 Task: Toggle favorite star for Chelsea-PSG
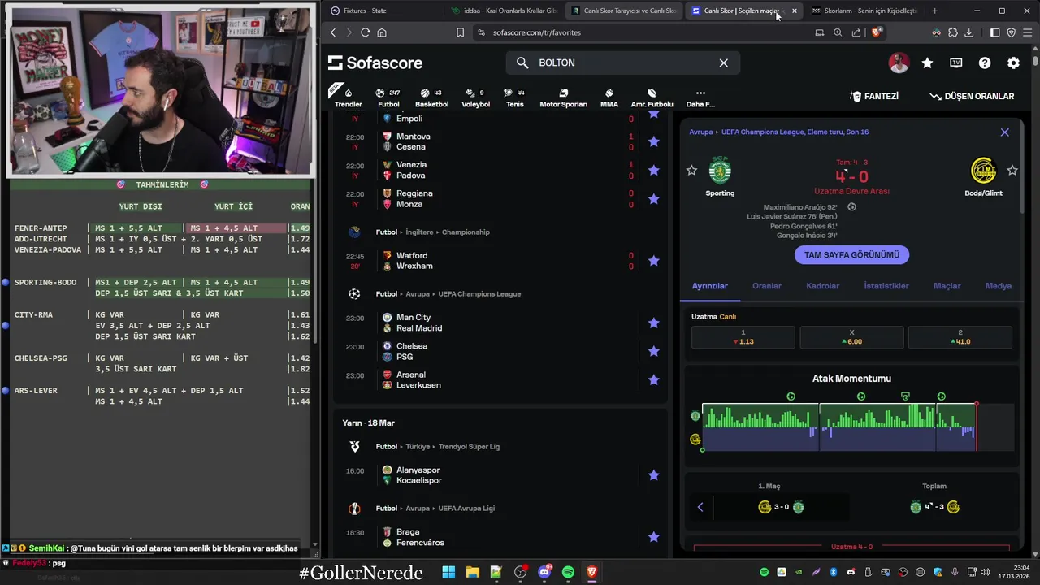653,351
